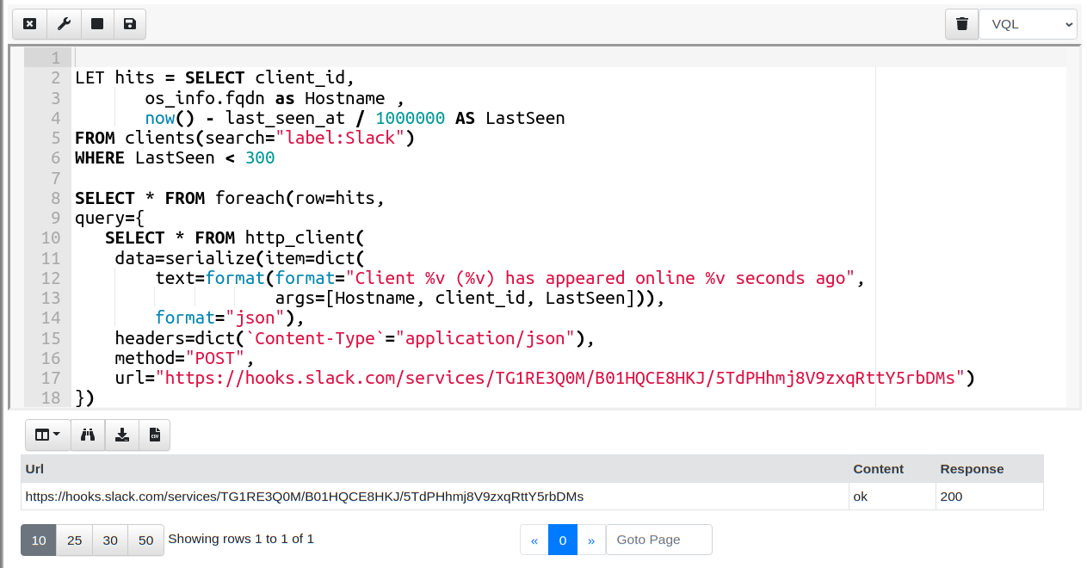Delete the cell using the trash icon
Image resolution: width=1087 pixels, height=568 pixels.
961,24
